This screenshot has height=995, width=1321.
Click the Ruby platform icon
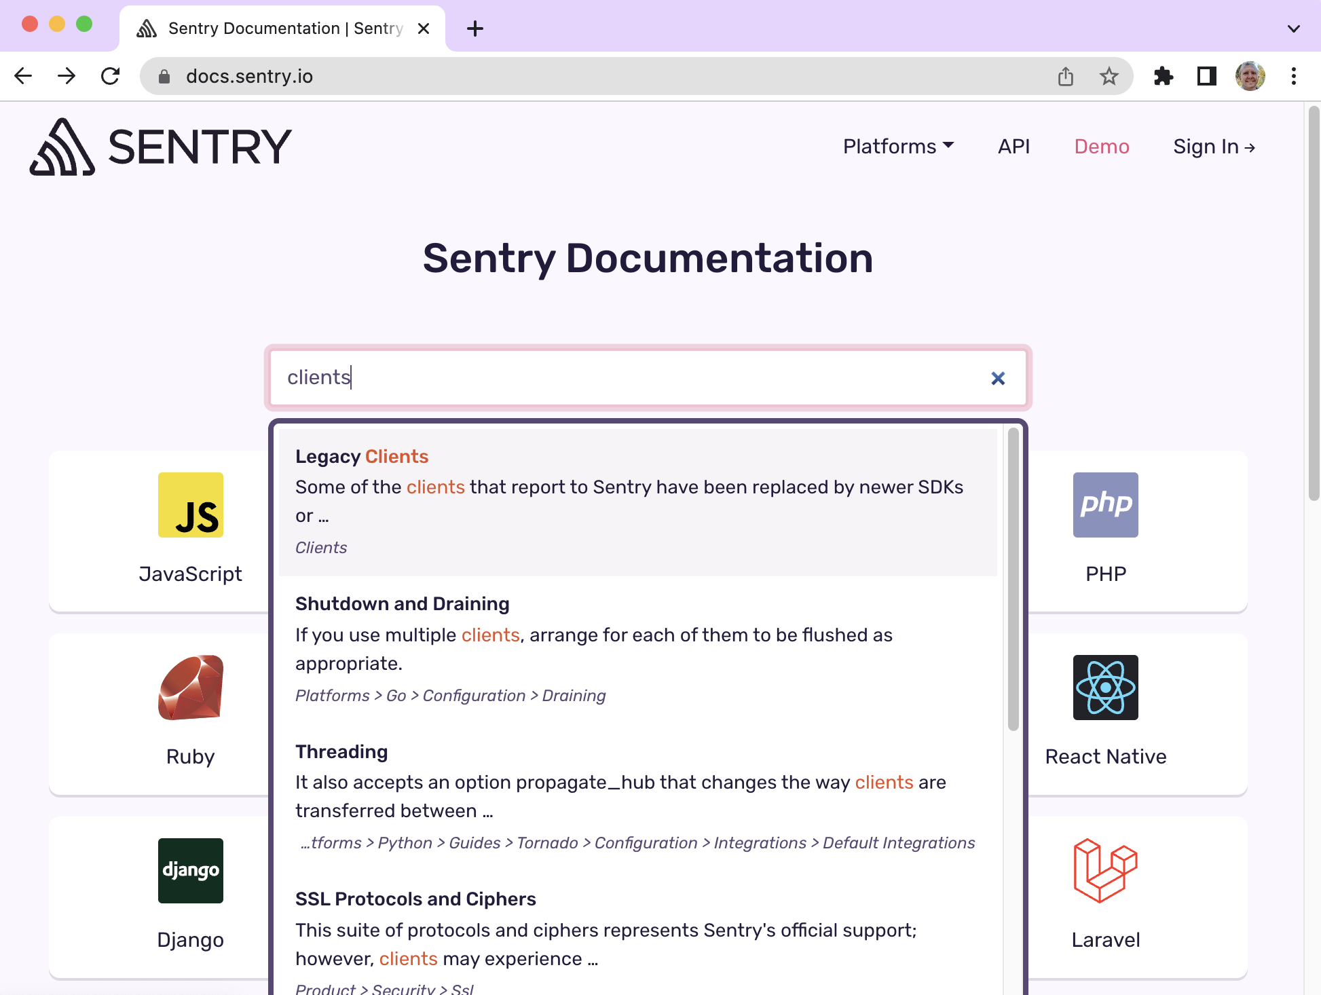click(191, 688)
